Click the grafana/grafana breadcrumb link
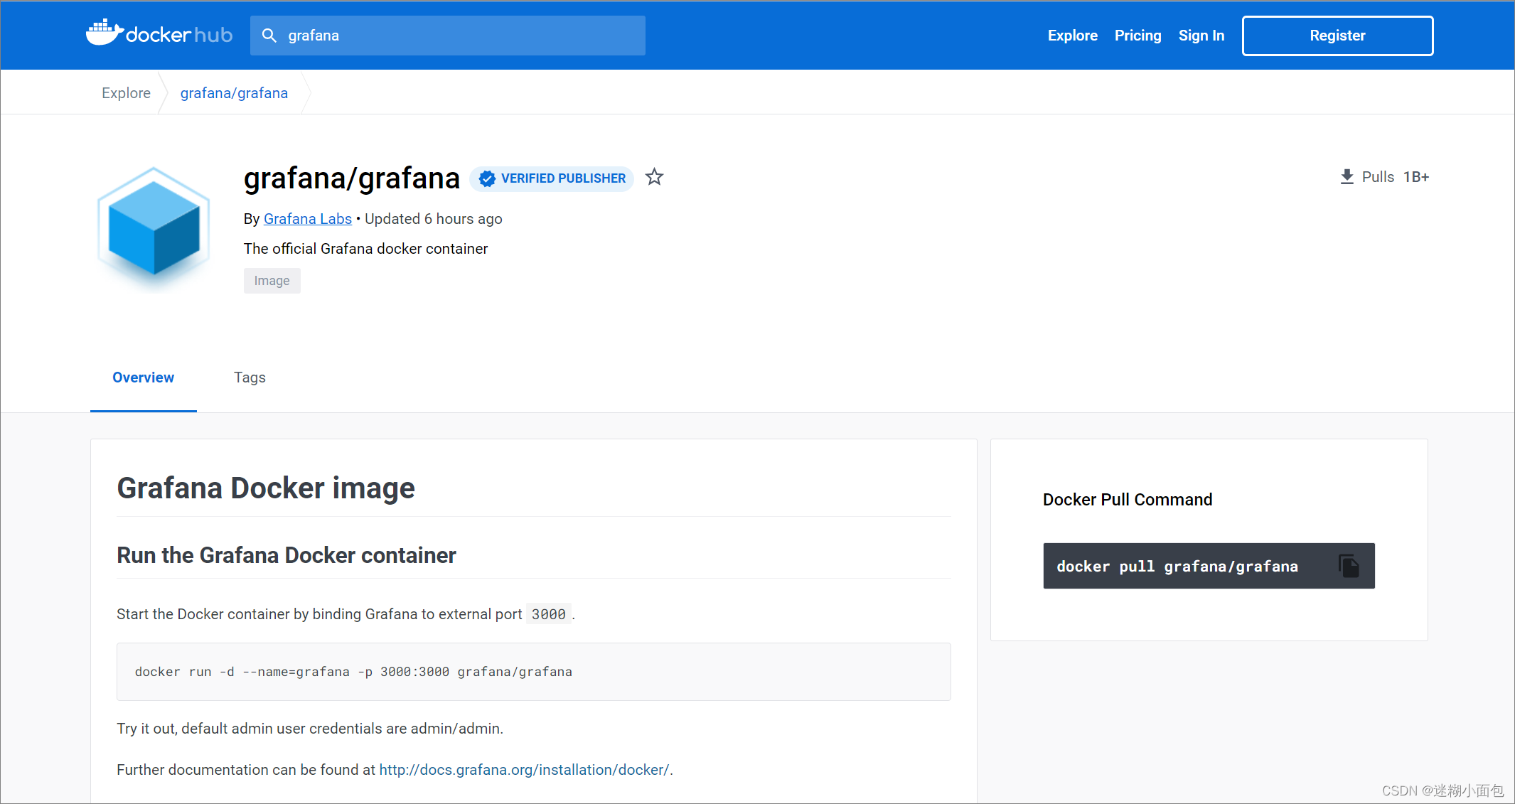The width and height of the screenshot is (1515, 804). click(233, 92)
